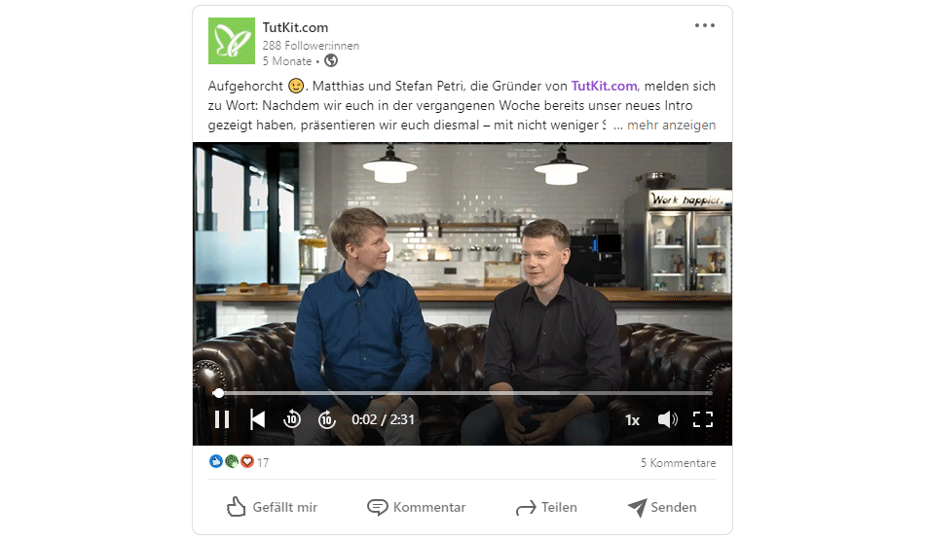The image size is (925, 540).
Task: Click the globe visibility icon
Action: [331, 60]
